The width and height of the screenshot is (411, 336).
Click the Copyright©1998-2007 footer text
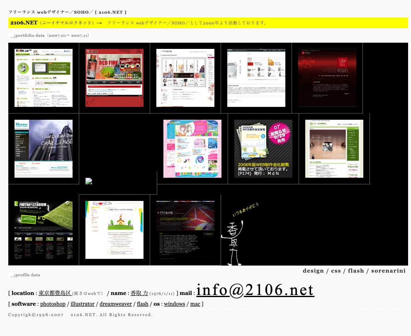80,314
